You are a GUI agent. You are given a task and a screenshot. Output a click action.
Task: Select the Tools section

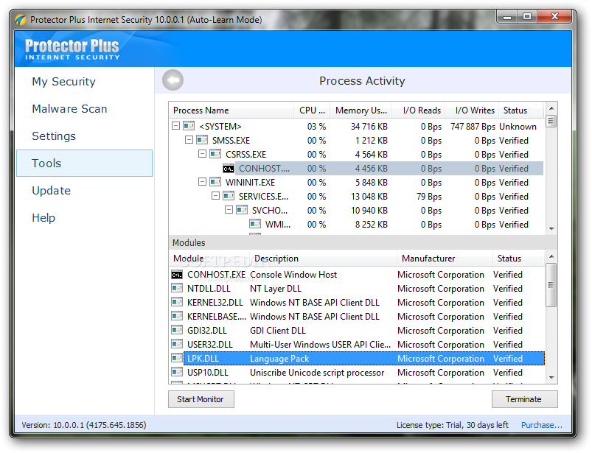click(x=85, y=163)
